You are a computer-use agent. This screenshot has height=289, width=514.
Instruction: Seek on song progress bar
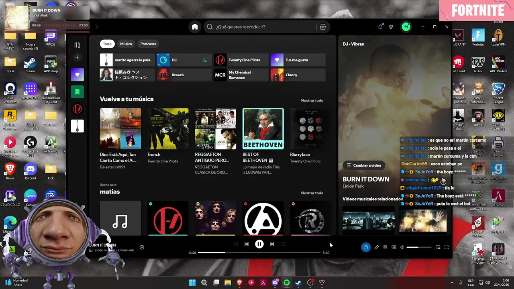(x=259, y=252)
